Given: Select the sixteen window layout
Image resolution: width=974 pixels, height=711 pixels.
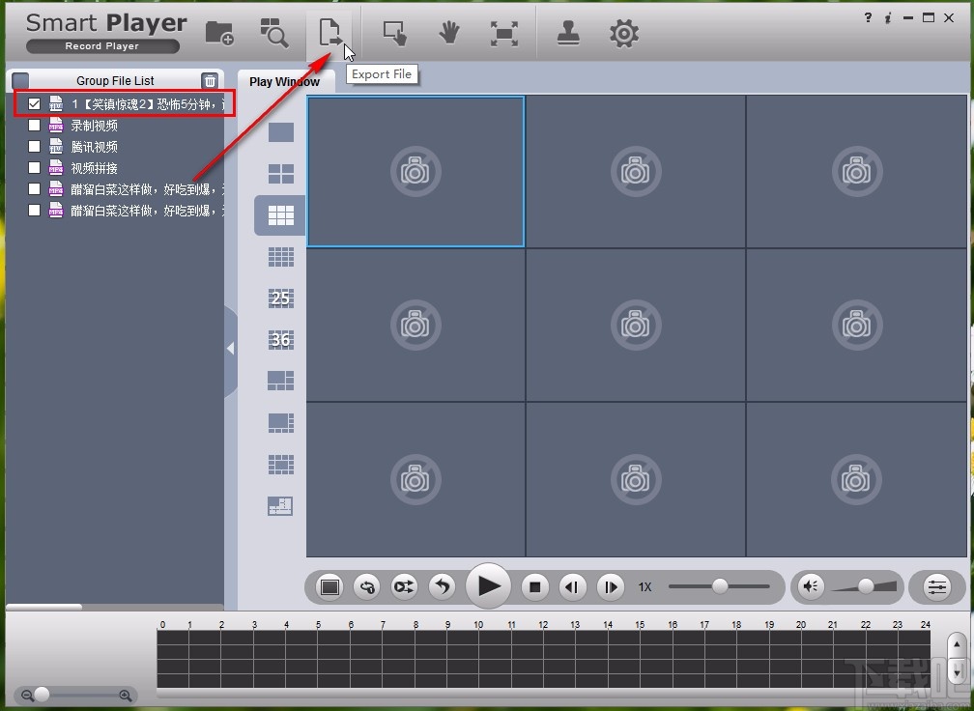Looking at the screenshot, I should pyautogui.click(x=281, y=256).
